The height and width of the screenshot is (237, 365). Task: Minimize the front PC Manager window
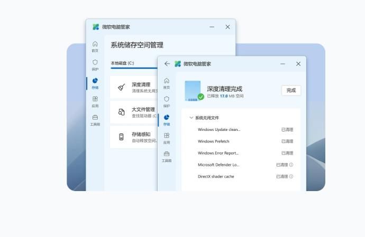(x=282, y=64)
